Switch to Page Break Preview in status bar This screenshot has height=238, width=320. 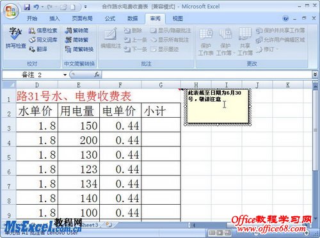click(228, 232)
